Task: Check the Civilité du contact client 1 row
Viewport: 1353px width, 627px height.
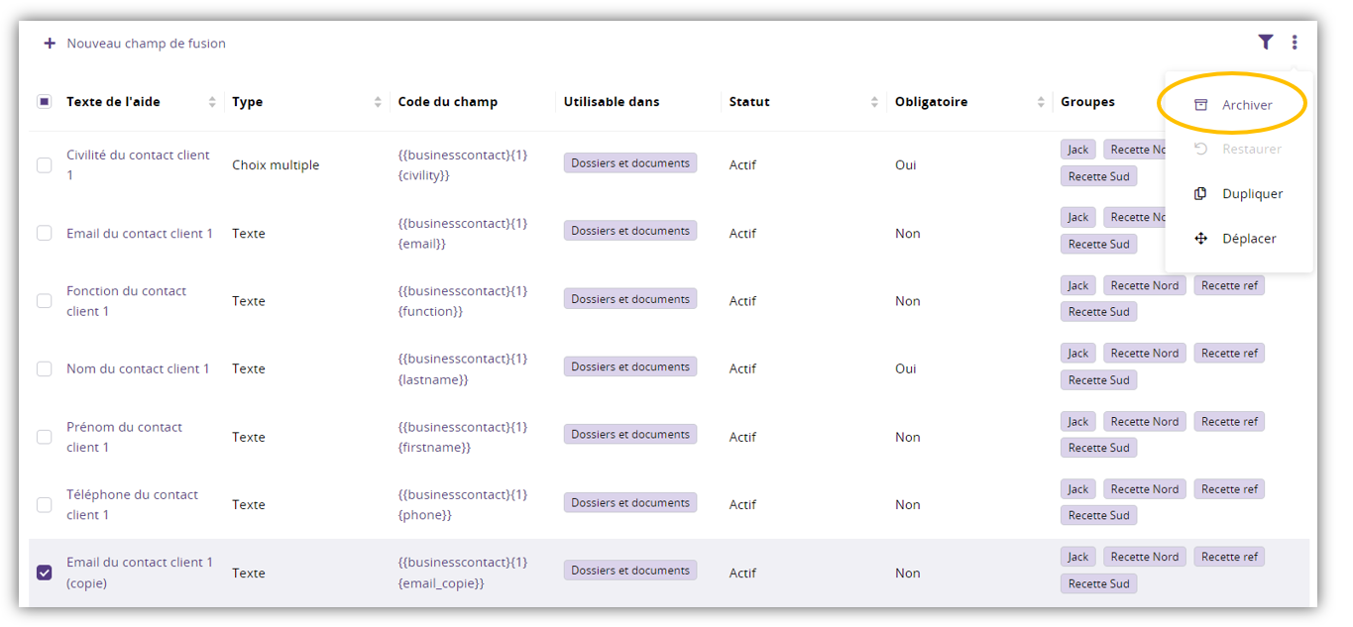Action: 45,165
